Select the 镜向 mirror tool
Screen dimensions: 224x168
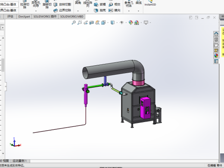115,10
